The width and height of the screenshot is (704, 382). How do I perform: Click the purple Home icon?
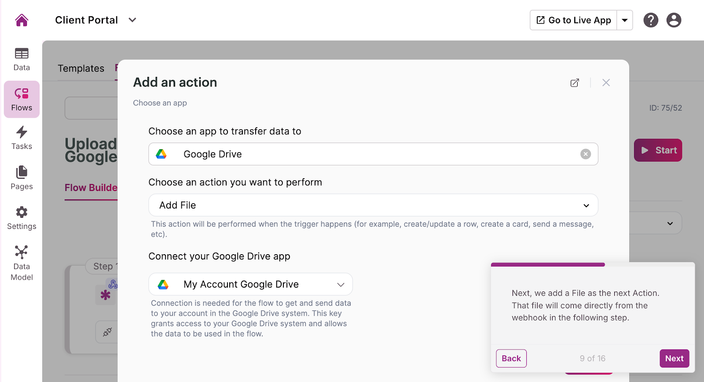tap(22, 20)
